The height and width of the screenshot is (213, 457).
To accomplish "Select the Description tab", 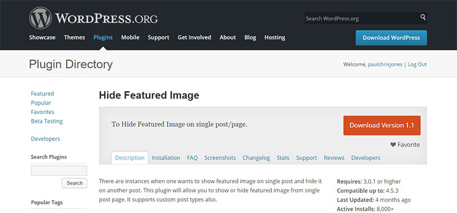I will tap(130, 158).
